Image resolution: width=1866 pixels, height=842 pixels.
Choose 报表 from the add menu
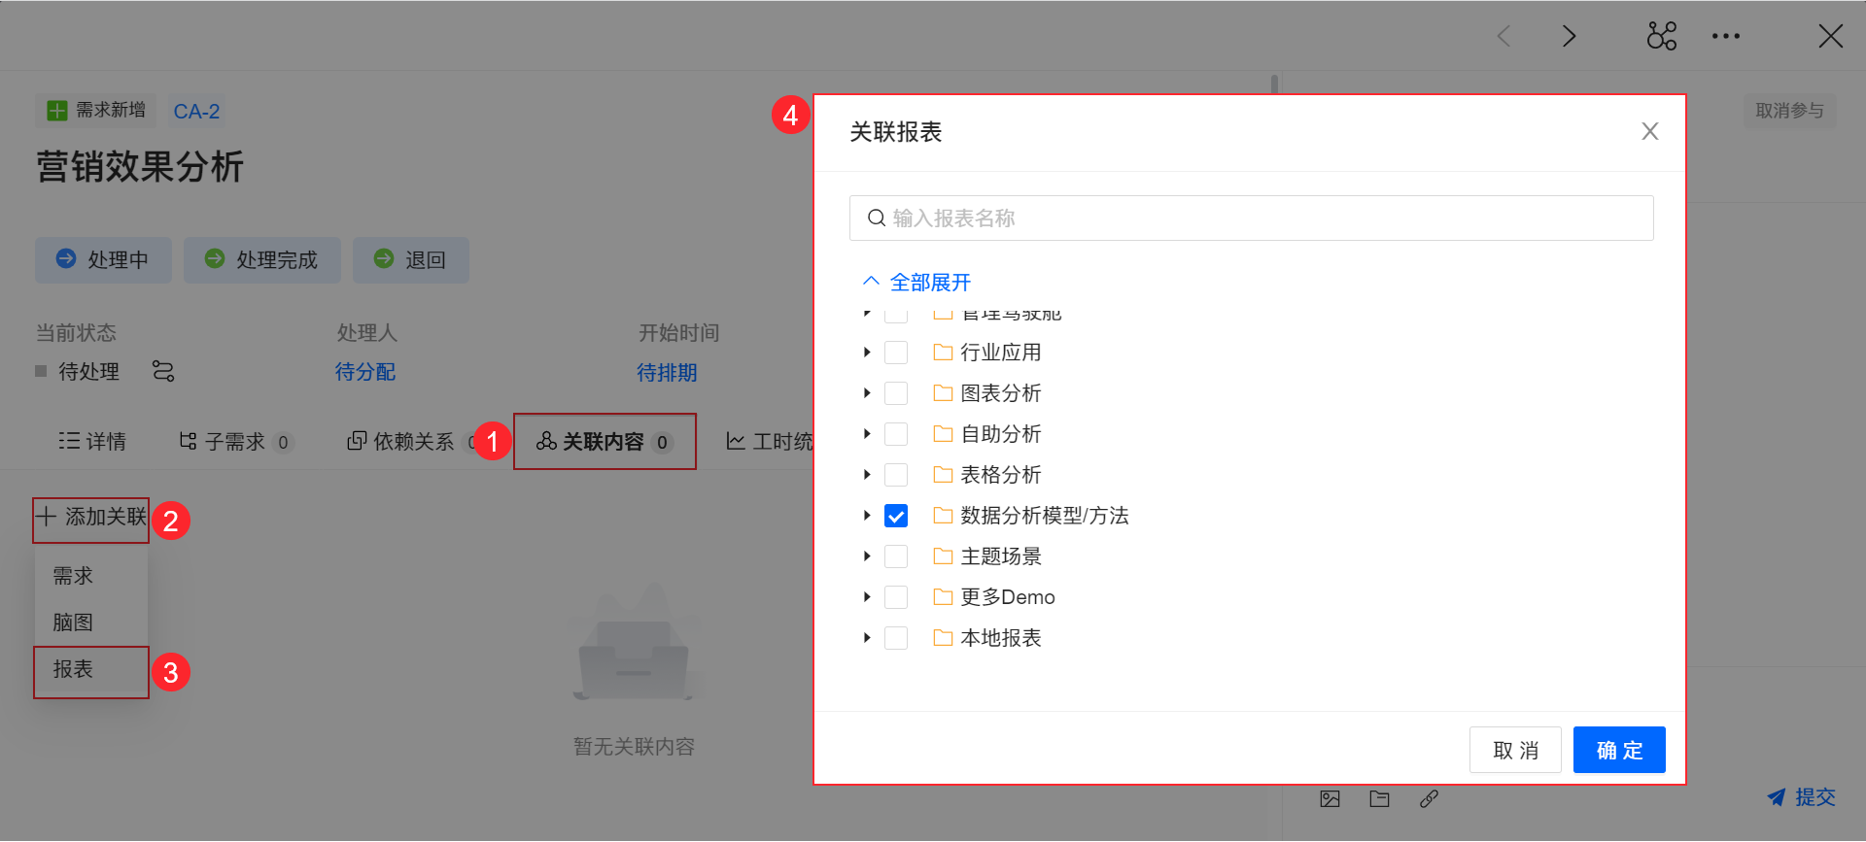coord(91,670)
